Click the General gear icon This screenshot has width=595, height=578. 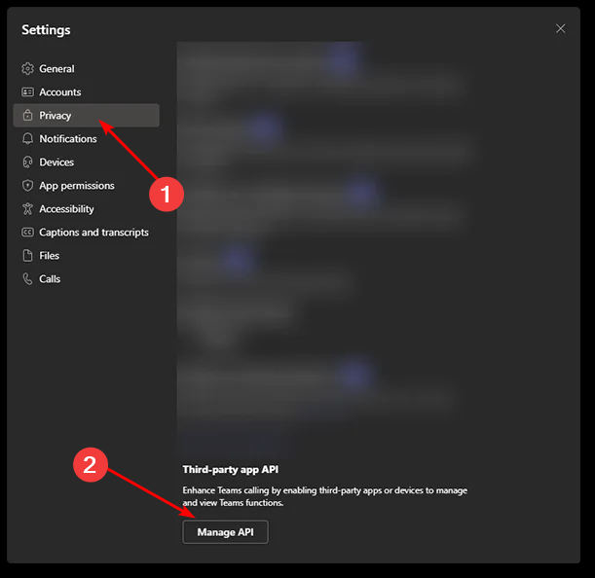click(27, 69)
